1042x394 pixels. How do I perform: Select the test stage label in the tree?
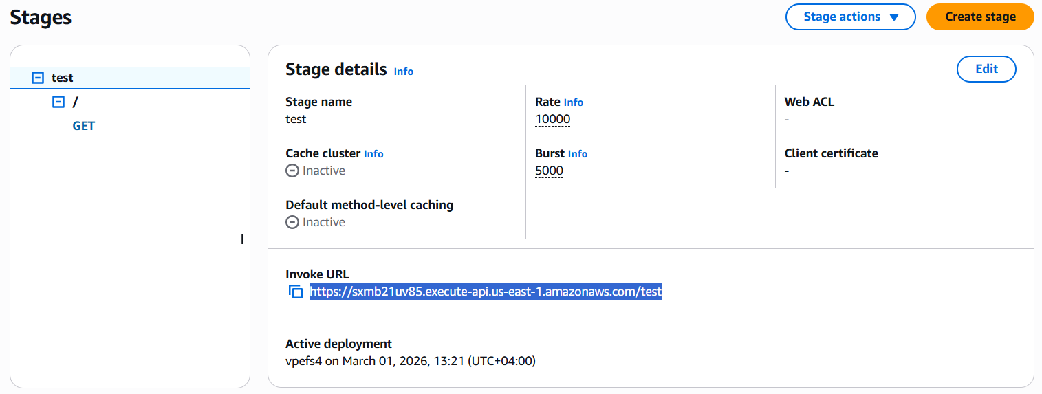tap(63, 78)
